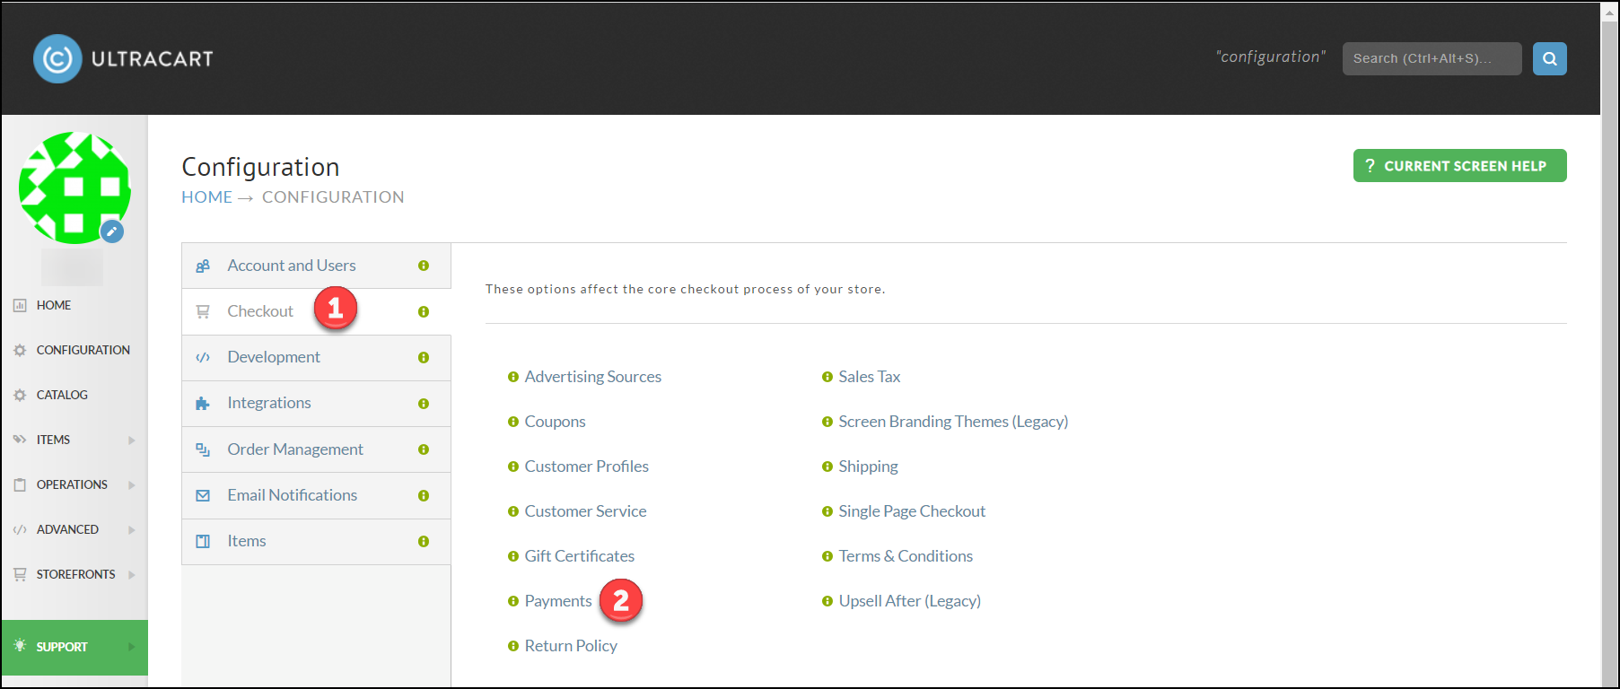Open the Payments settings link
The image size is (1620, 689).
click(x=558, y=601)
